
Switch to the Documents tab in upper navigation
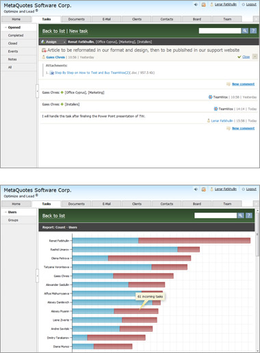(77, 19)
